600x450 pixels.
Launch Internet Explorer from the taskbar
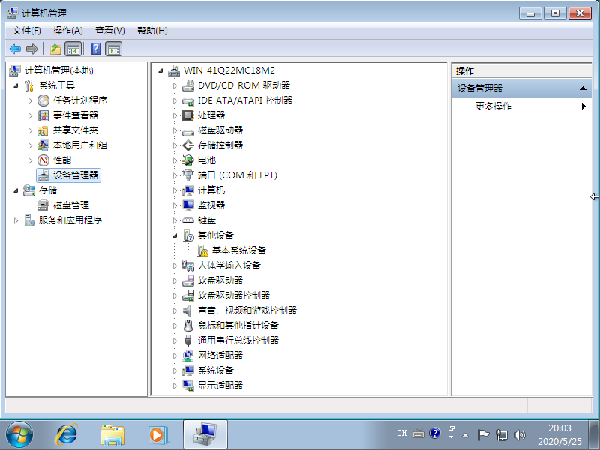[67, 433]
